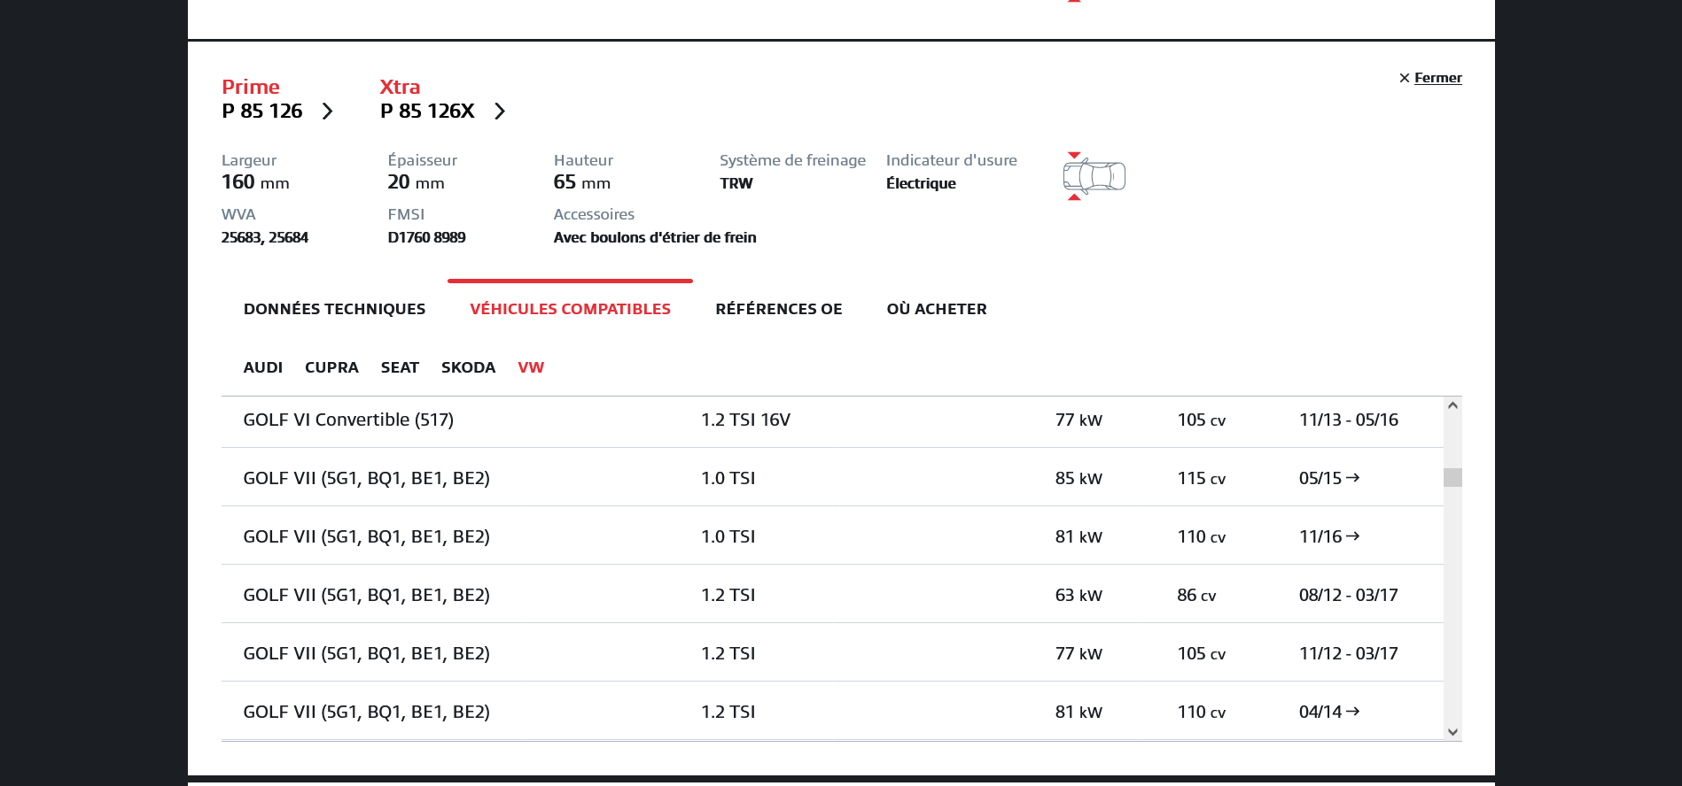Click the Fermer link
The width and height of the screenshot is (1682, 786).
coord(1438,78)
